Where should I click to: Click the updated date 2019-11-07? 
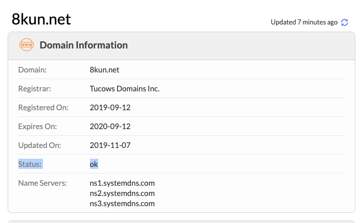(110, 145)
